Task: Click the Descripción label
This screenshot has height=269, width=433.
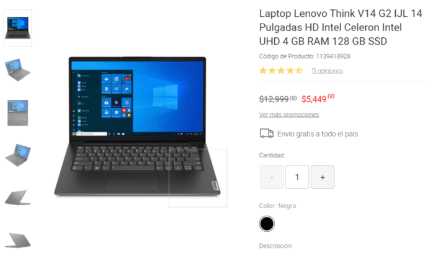Action: coord(275,246)
